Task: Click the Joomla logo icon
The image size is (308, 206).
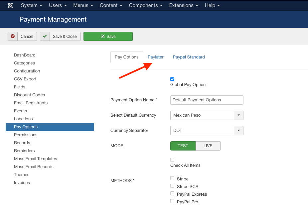Action: pos(10,5)
